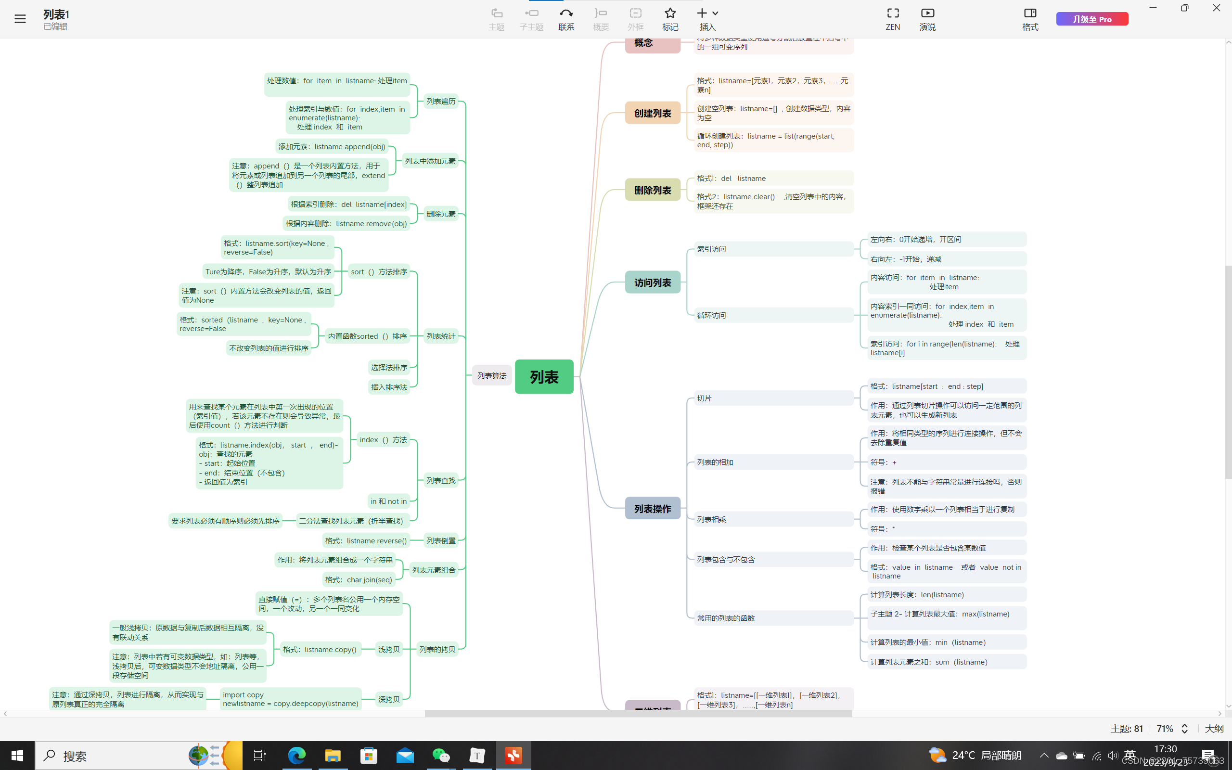The width and height of the screenshot is (1232, 770).
Task: Click the 升级至 Pro upgrade button
Action: 1091,19
